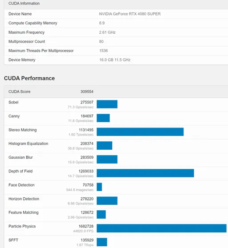
Task: Select the Sobel benchmark row label
Action: (13, 102)
